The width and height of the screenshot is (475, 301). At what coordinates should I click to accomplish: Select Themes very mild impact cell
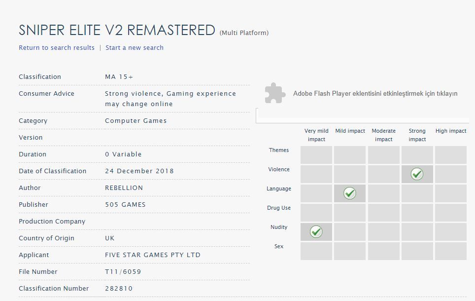pyautogui.click(x=316, y=155)
